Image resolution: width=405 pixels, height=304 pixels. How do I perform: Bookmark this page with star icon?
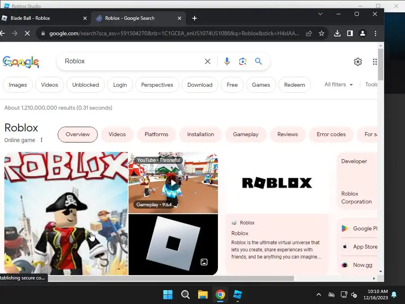coord(321,33)
